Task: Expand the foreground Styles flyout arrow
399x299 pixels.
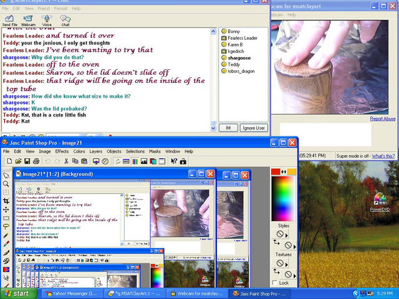Action: [287, 235]
